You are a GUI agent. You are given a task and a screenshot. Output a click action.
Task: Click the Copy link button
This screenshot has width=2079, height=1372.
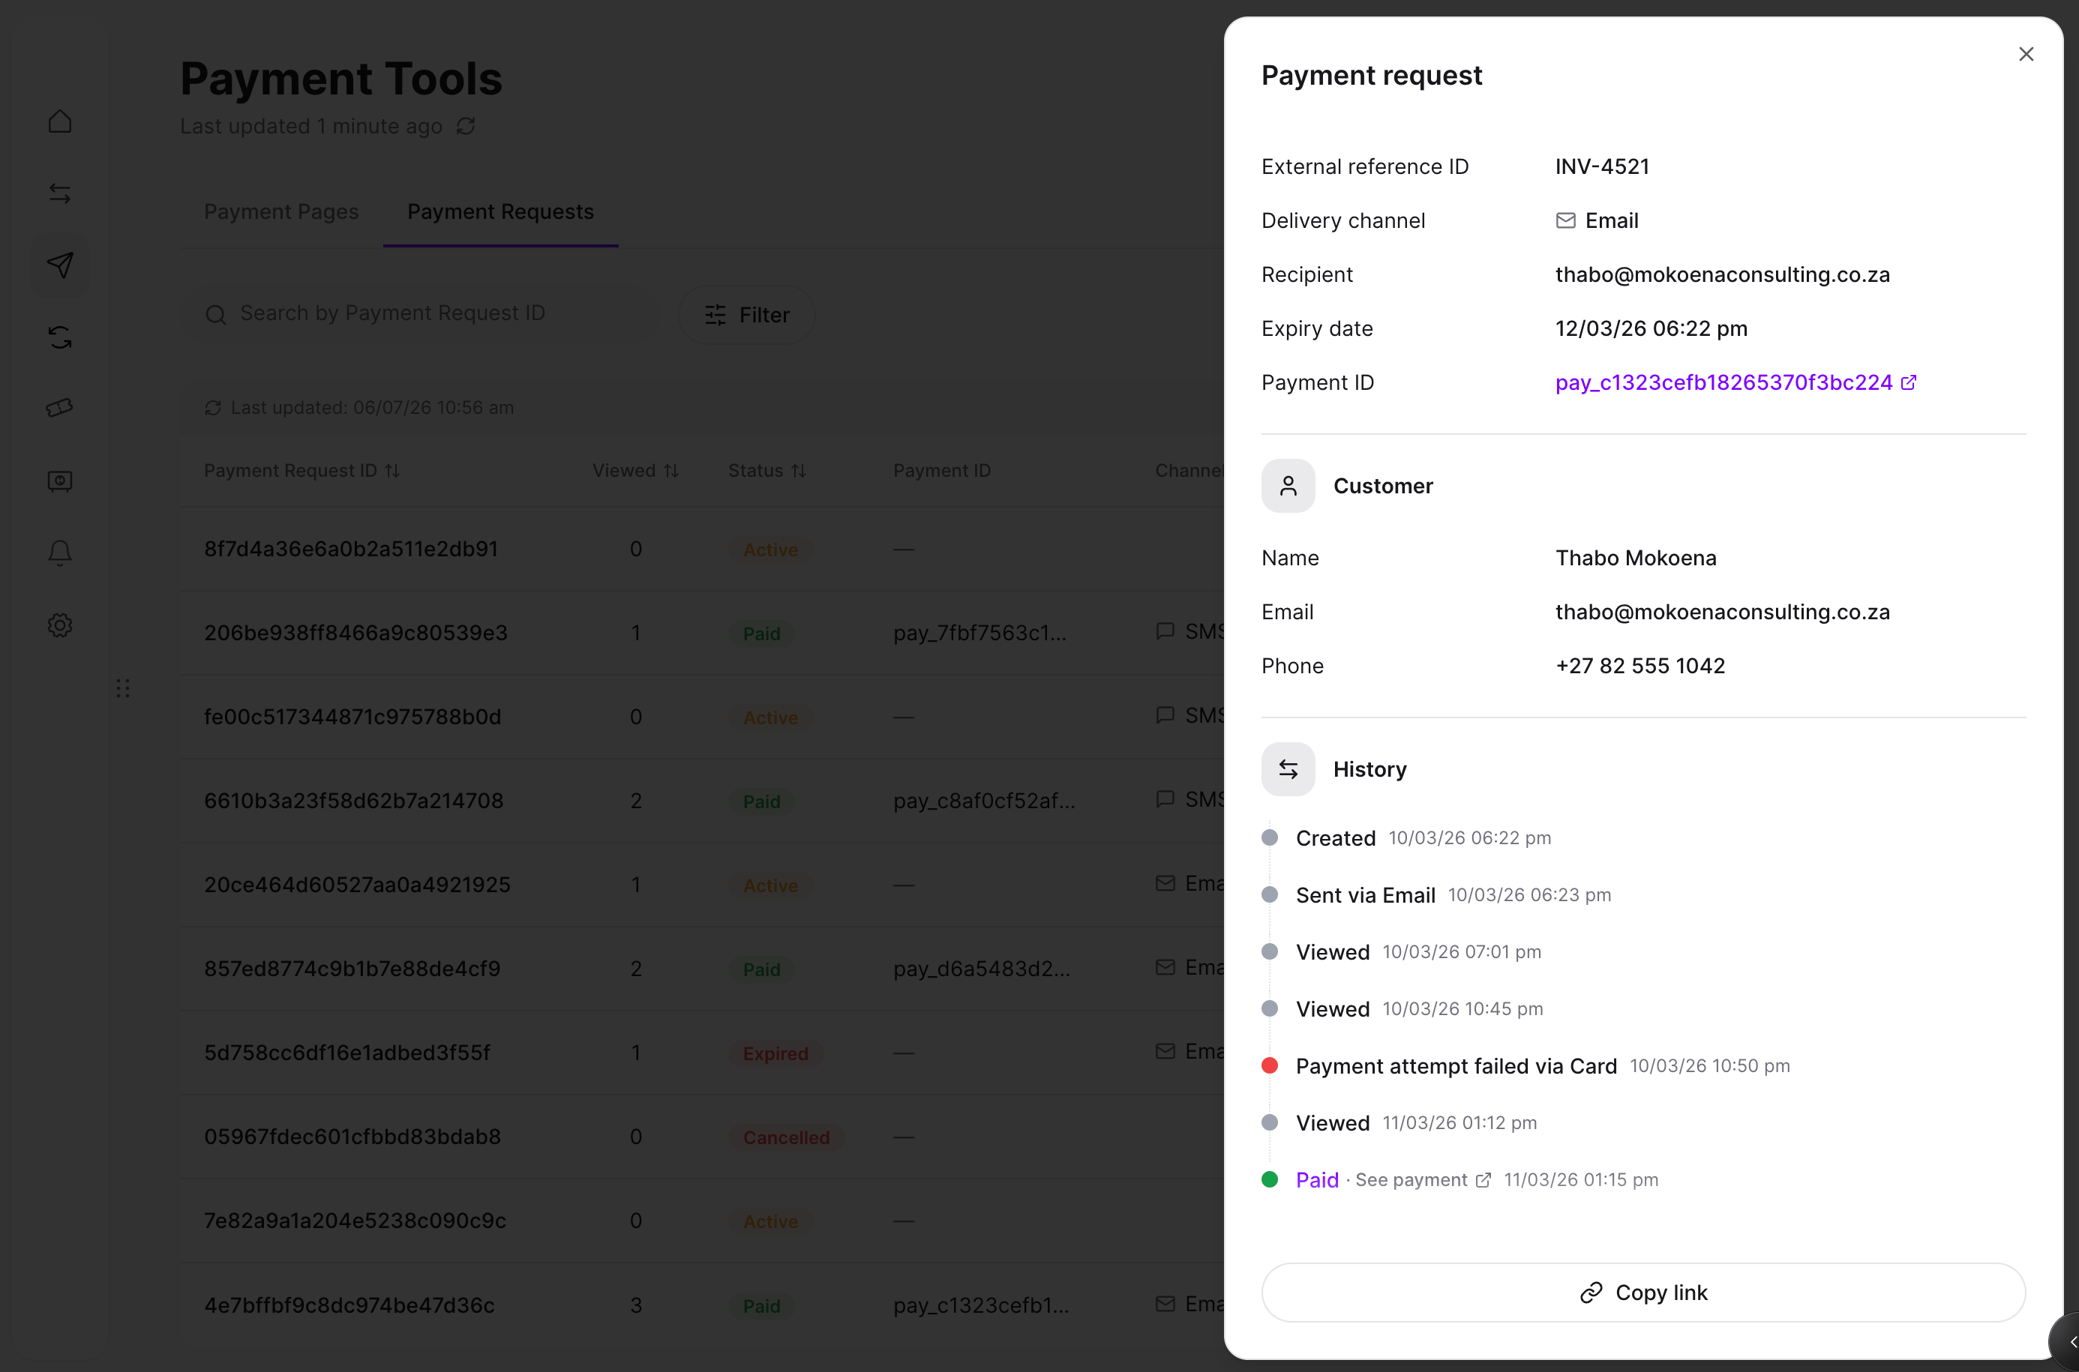[1643, 1293]
